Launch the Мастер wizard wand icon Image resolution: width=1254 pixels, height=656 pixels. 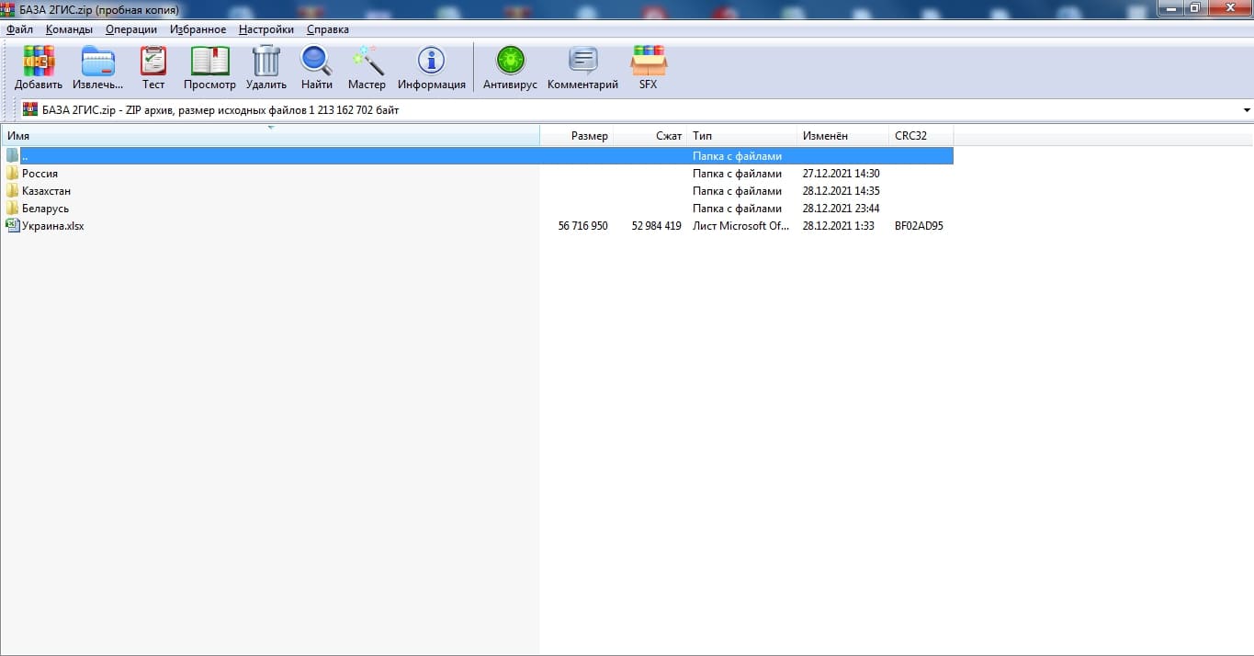click(367, 61)
